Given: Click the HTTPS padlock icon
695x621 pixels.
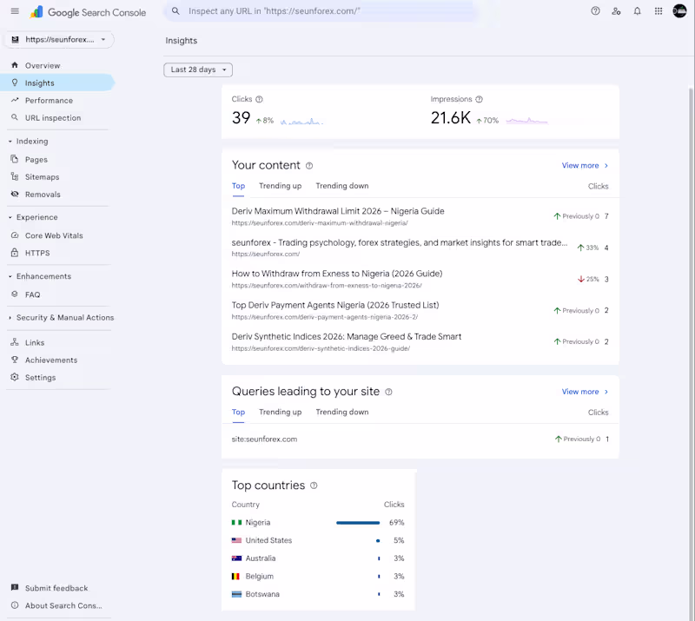Looking at the screenshot, I should [15, 253].
